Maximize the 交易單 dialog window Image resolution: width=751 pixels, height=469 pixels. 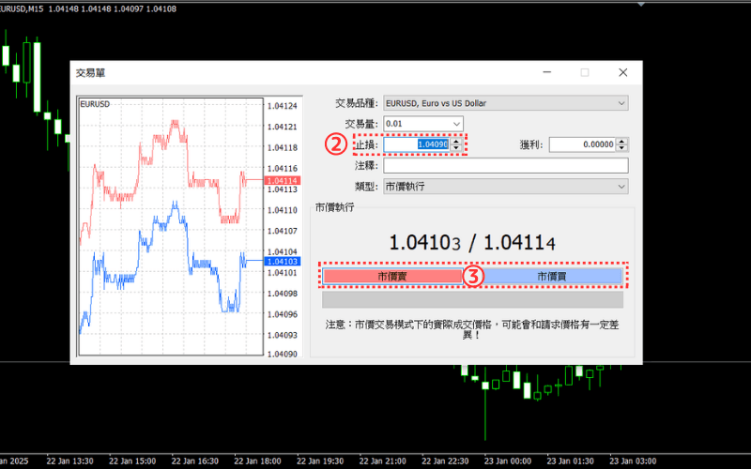585,72
